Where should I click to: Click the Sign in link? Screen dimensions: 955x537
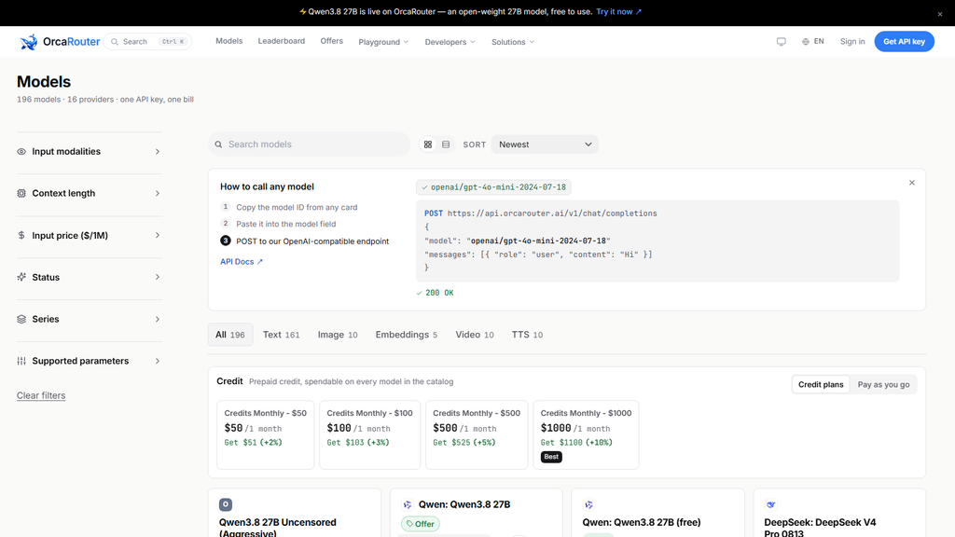[x=852, y=41]
